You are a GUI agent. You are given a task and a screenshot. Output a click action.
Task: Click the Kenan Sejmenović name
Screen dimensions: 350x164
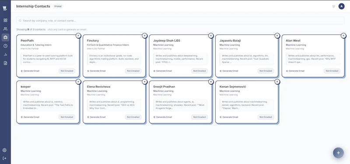(233, 87)
